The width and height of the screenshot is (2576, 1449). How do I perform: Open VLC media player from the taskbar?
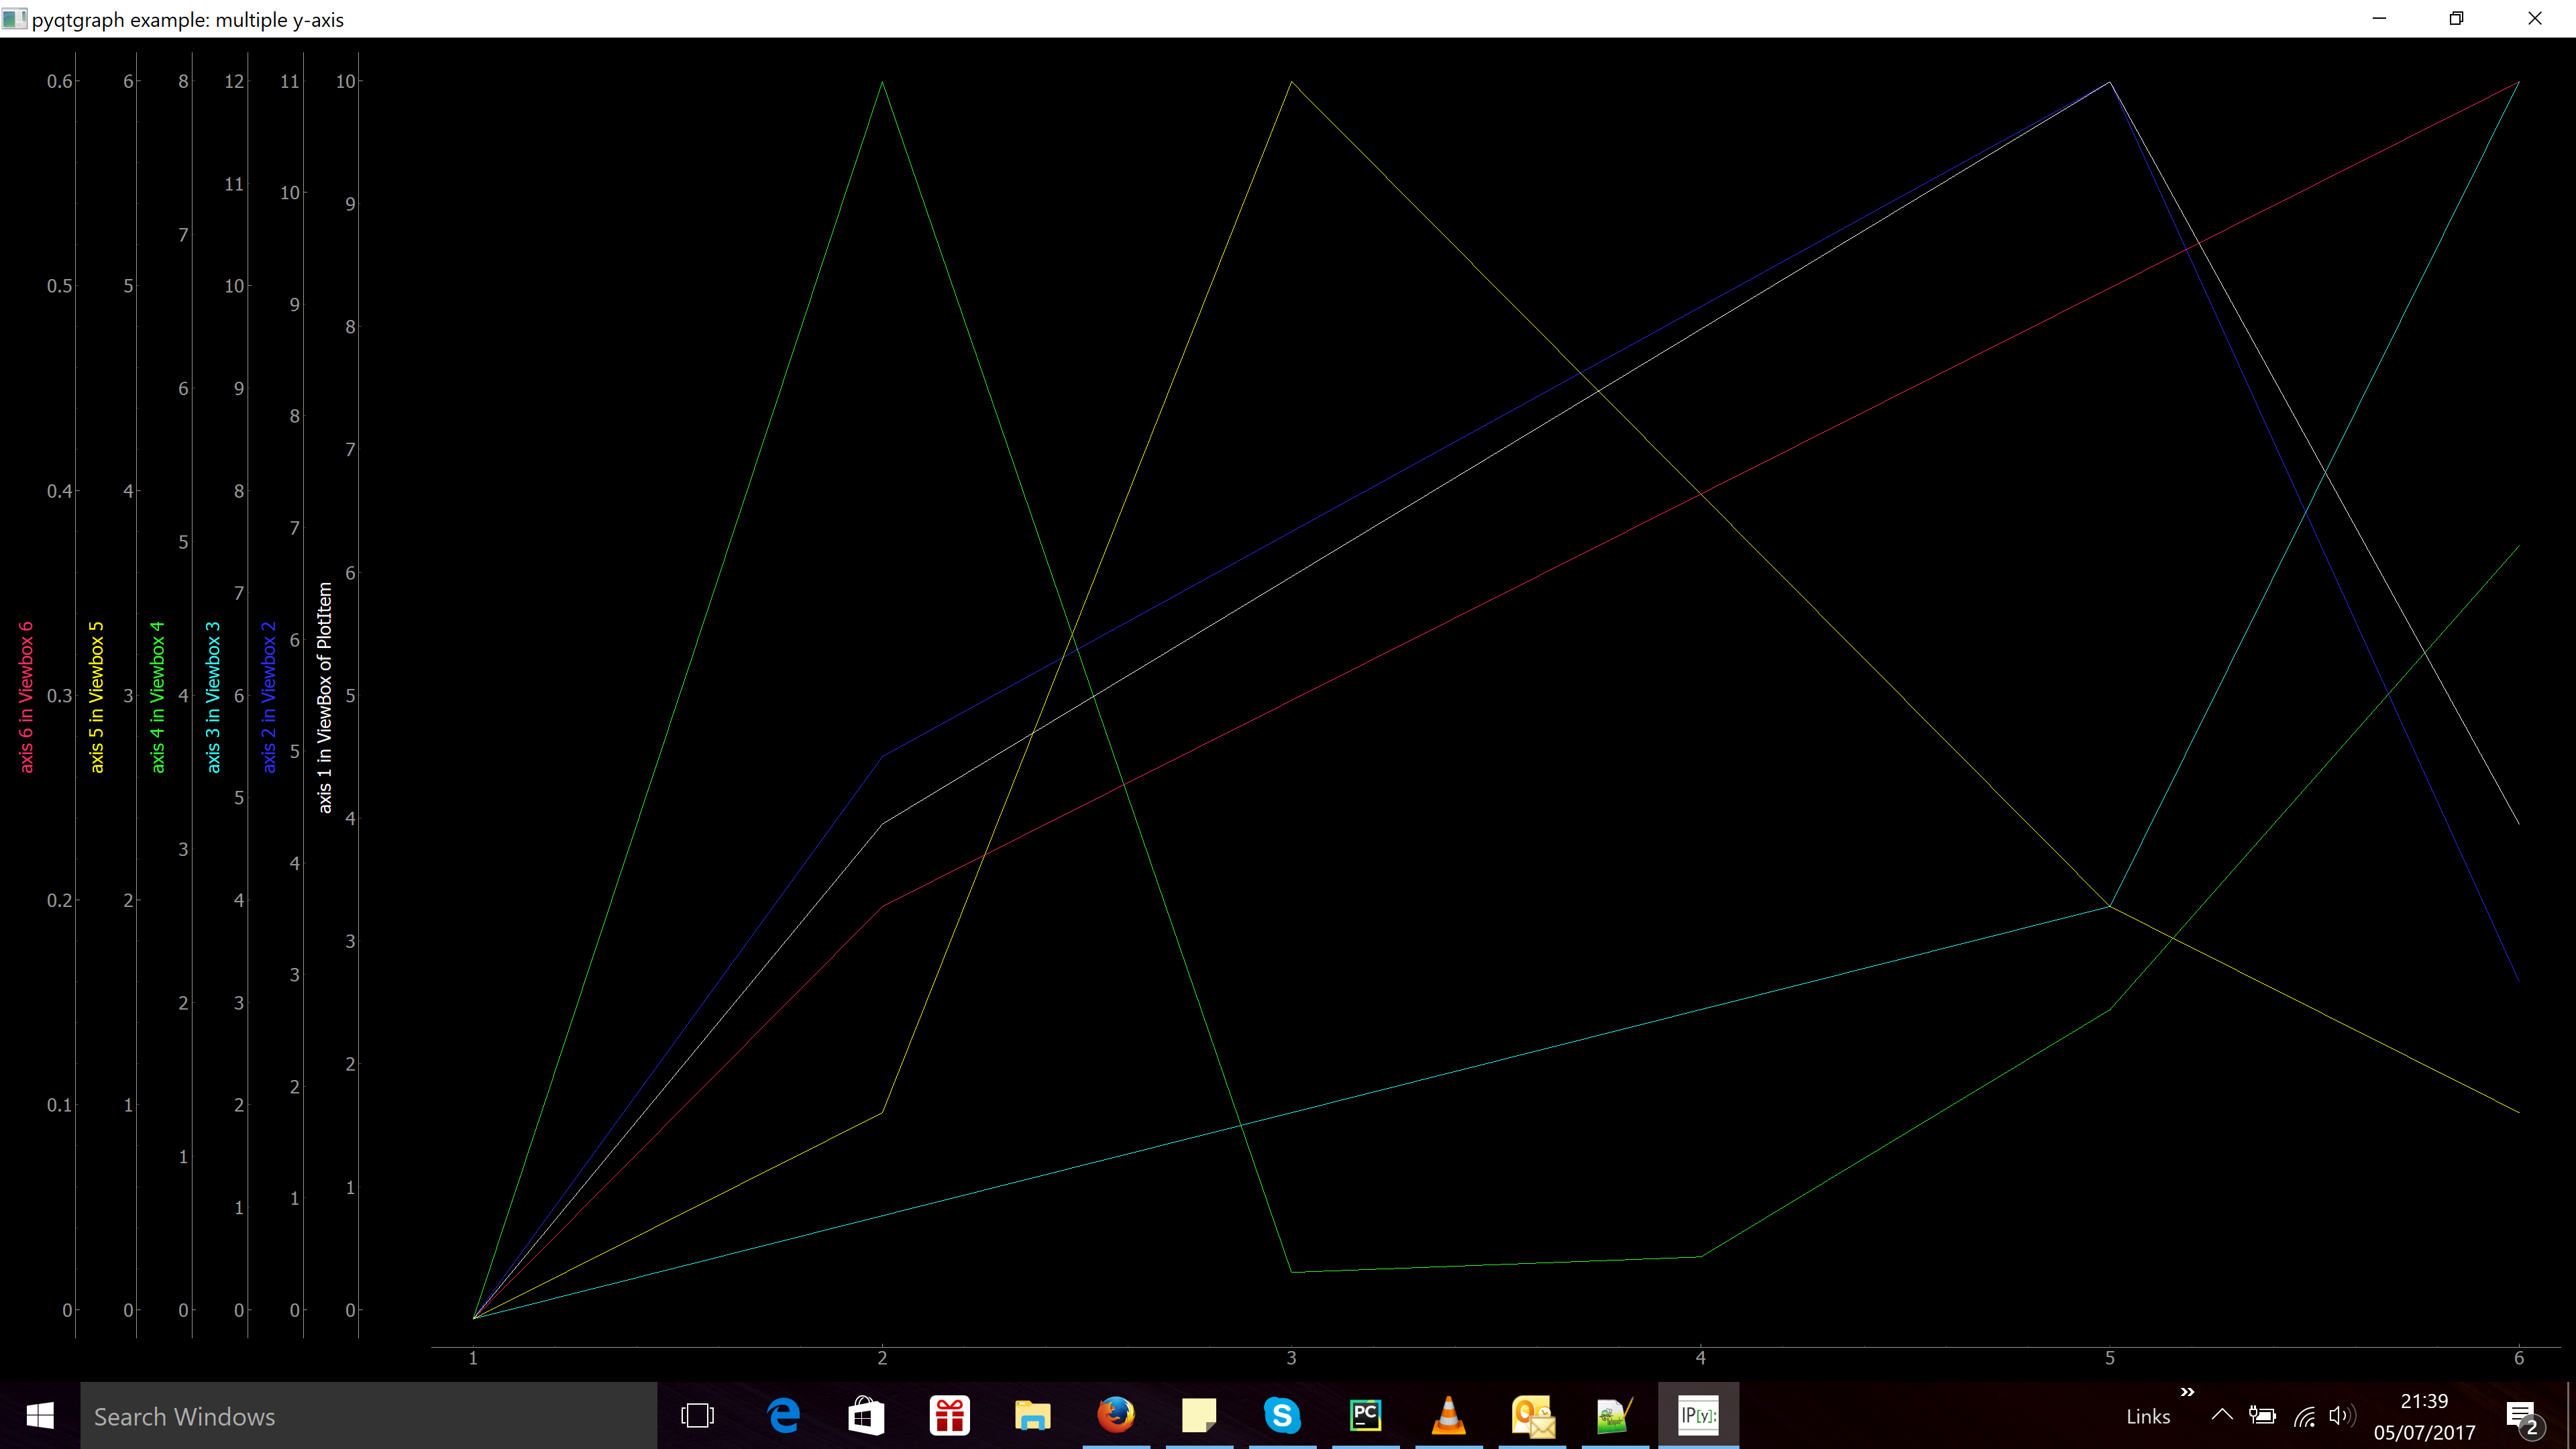(1448, 1416)
